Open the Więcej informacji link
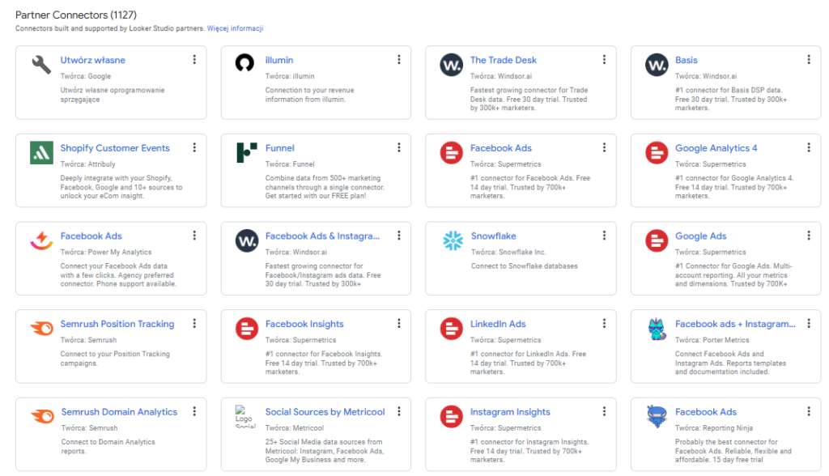 coord(235,28)
